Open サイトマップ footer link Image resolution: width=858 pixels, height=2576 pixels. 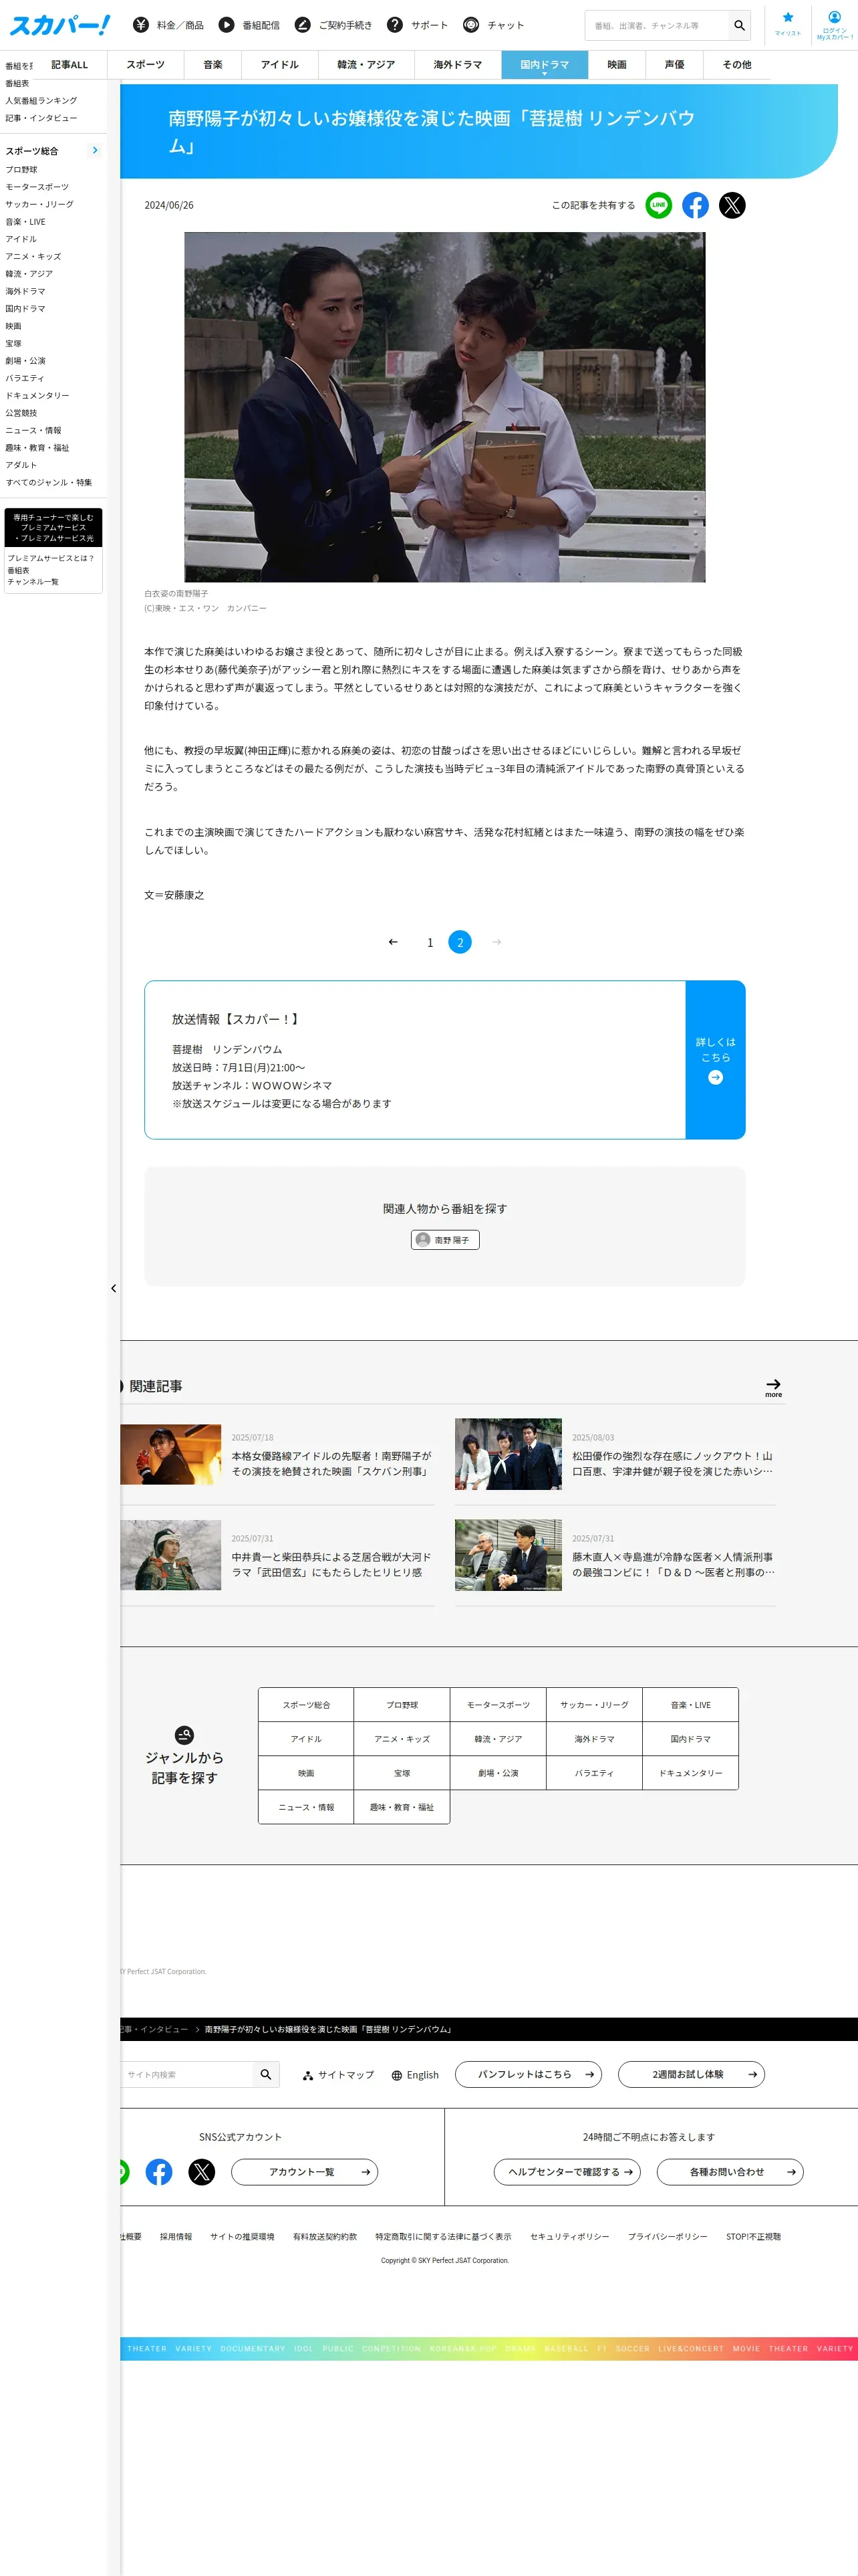click(339, 2075)
